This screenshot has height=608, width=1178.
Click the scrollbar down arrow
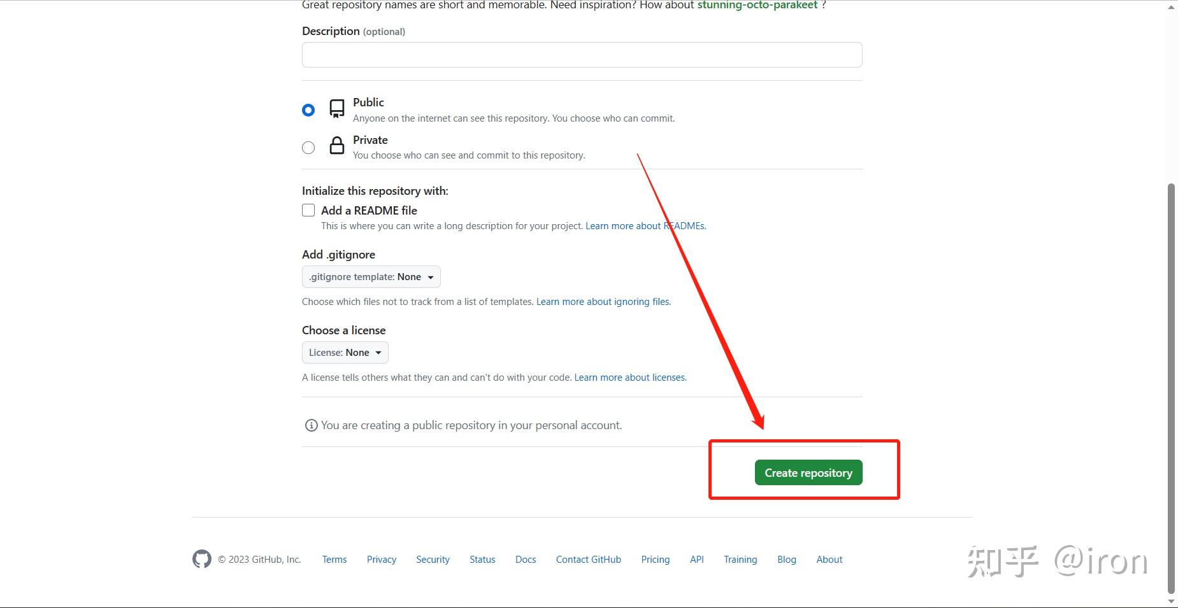(x=1171, y=601)
